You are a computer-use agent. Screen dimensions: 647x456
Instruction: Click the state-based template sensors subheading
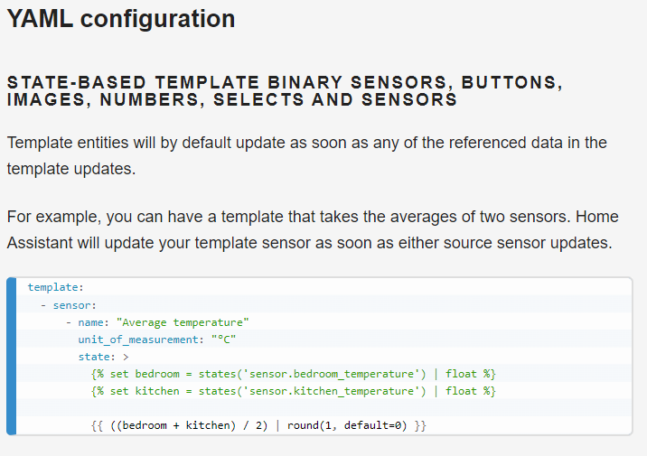(x=285, y=90)
